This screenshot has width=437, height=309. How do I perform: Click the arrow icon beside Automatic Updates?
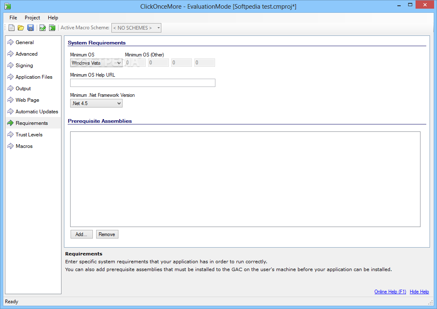click(10, 112)
